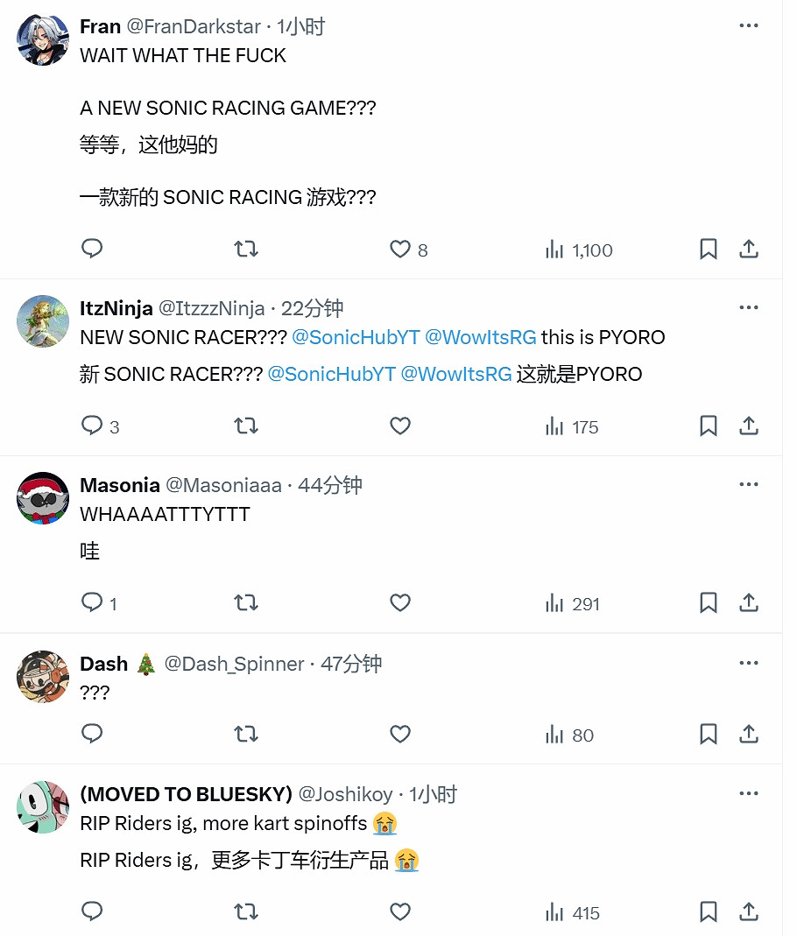Reply to Dash's ??? tweet
797x936 pixels.
pyautogui.click(x=92, y=735)
